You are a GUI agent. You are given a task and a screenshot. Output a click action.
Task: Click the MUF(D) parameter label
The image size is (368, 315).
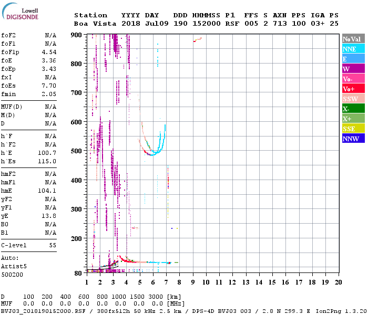click(12, 107)
